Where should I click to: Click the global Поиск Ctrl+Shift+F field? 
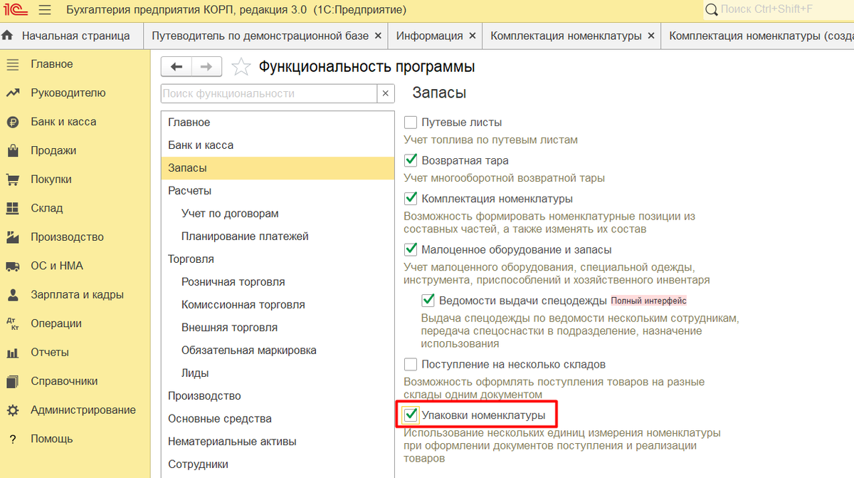pos(779,10)
